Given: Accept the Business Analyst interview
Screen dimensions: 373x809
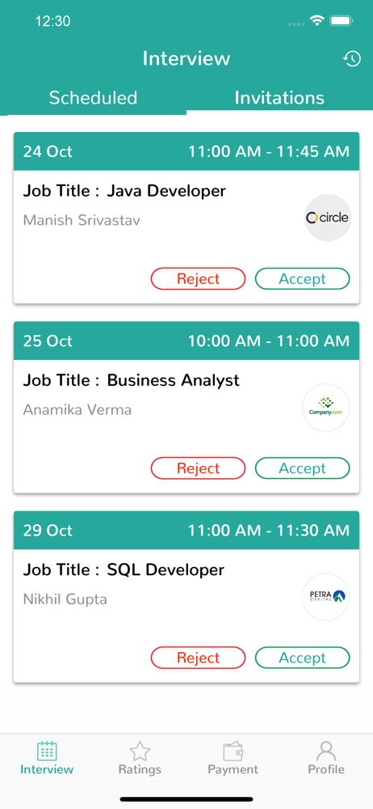Looking at the screenshot, I should (x=303, y=468).
